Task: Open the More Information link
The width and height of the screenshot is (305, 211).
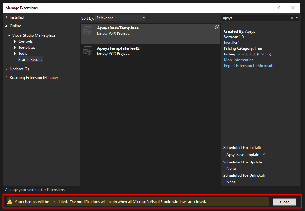Action: [x=238, y=60]
